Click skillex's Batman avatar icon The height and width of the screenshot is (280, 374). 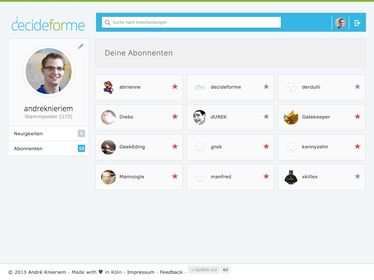[291, 177]
